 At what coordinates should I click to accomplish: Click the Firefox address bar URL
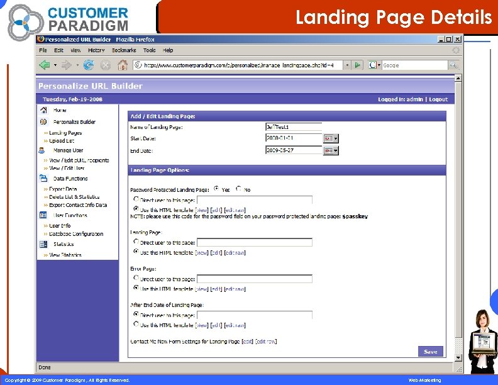[238, 65]
